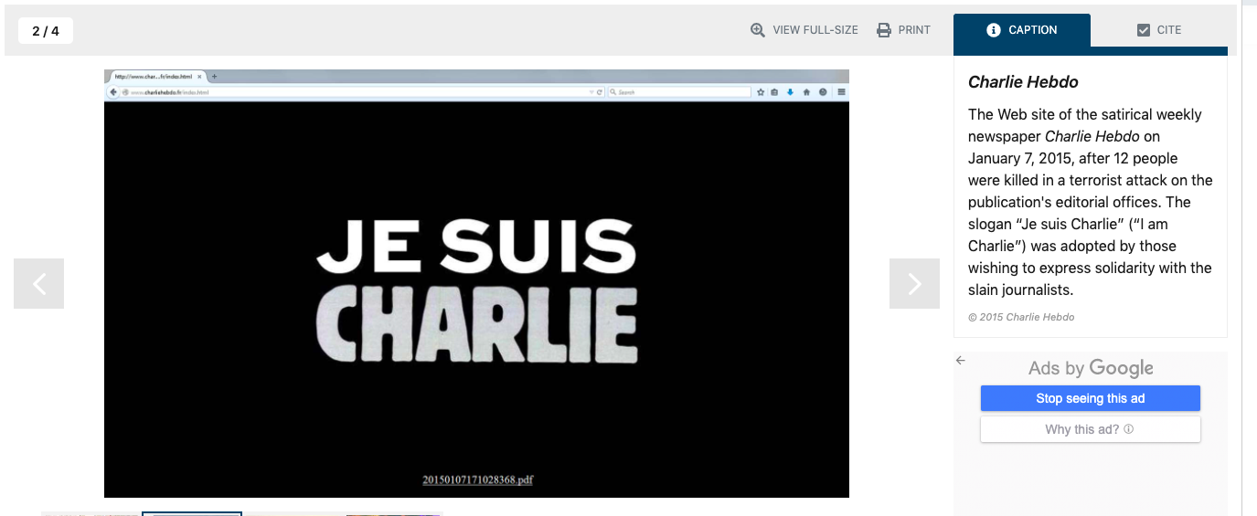This screenshot has width=1257, height=516.
Task: Choose the third thumbnail in bottom strip
Action: (x=293, y=513)
